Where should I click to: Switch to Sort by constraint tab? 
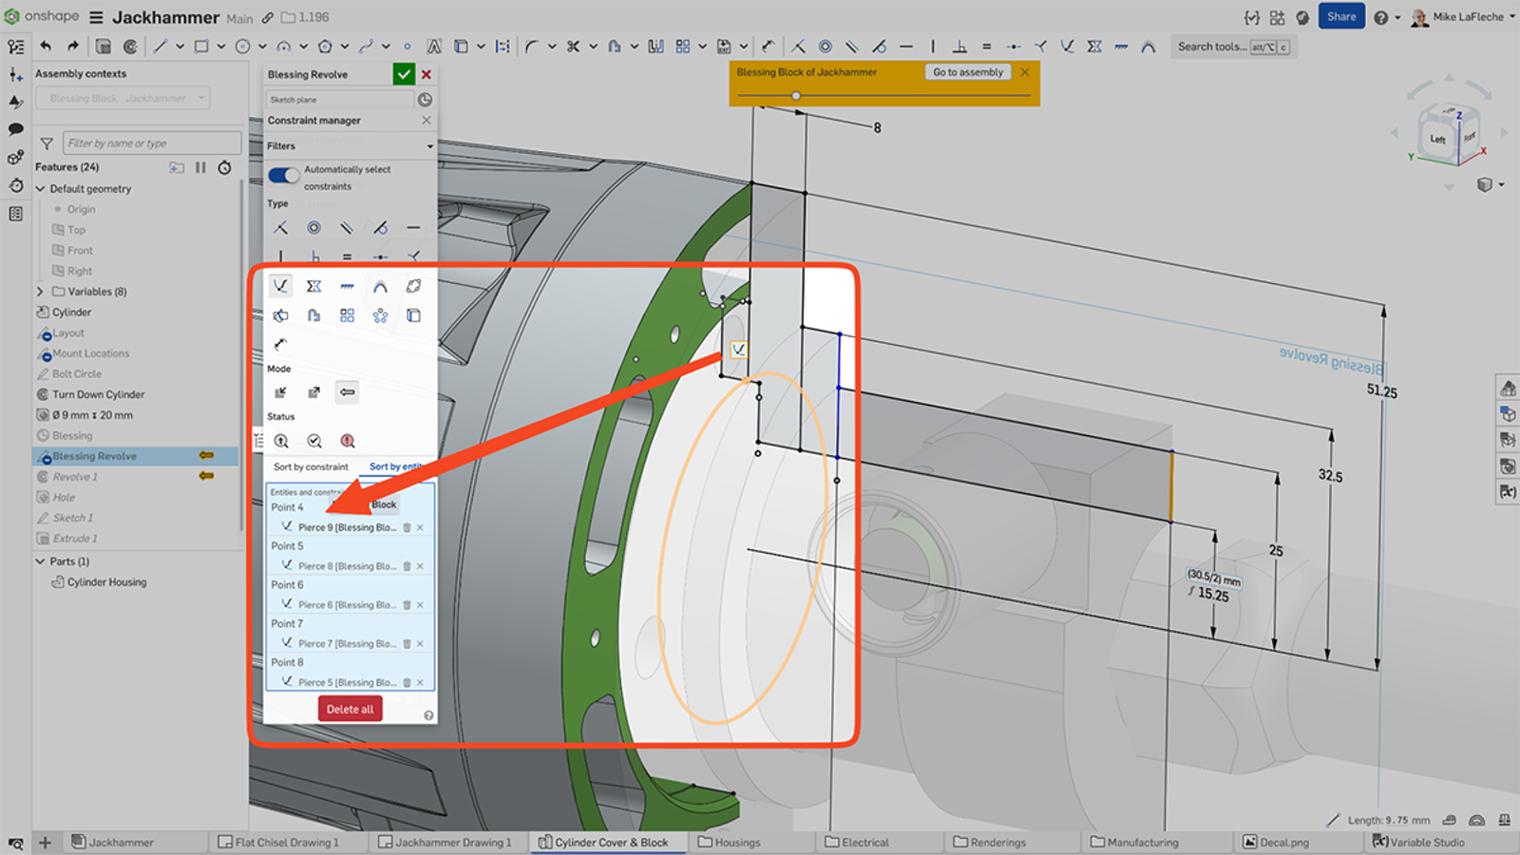311,466
